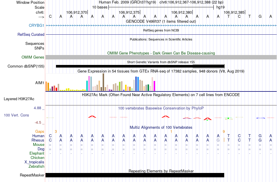Image resolution: width=277 pixels, height=182 pixels.
Task: Select the Human species label
Action: 38,136
